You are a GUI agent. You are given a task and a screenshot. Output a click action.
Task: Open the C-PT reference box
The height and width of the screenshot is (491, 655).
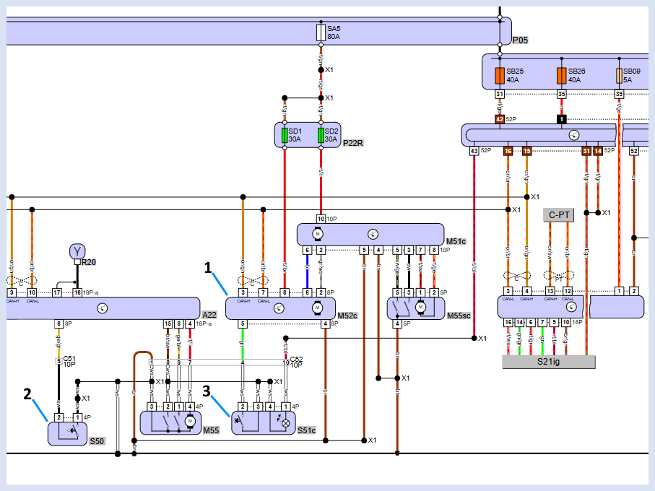pyautogui.click(x=558, y=215)
